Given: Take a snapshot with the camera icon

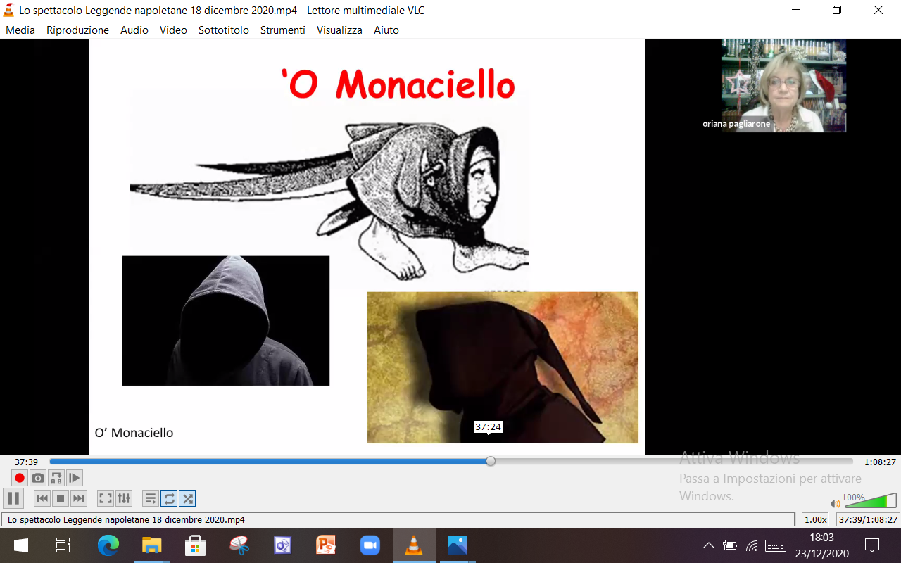Looking at the screenshot, I should [38, 478].
